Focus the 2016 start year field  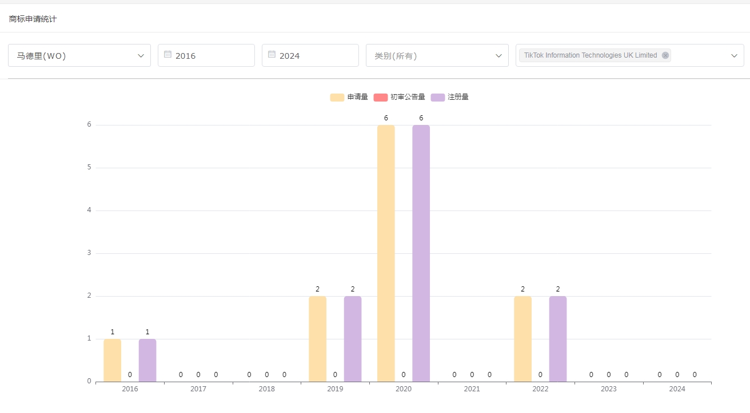click(x=212, y=56)
